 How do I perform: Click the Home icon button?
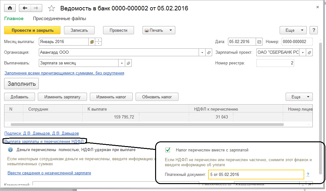coord(10,8)
